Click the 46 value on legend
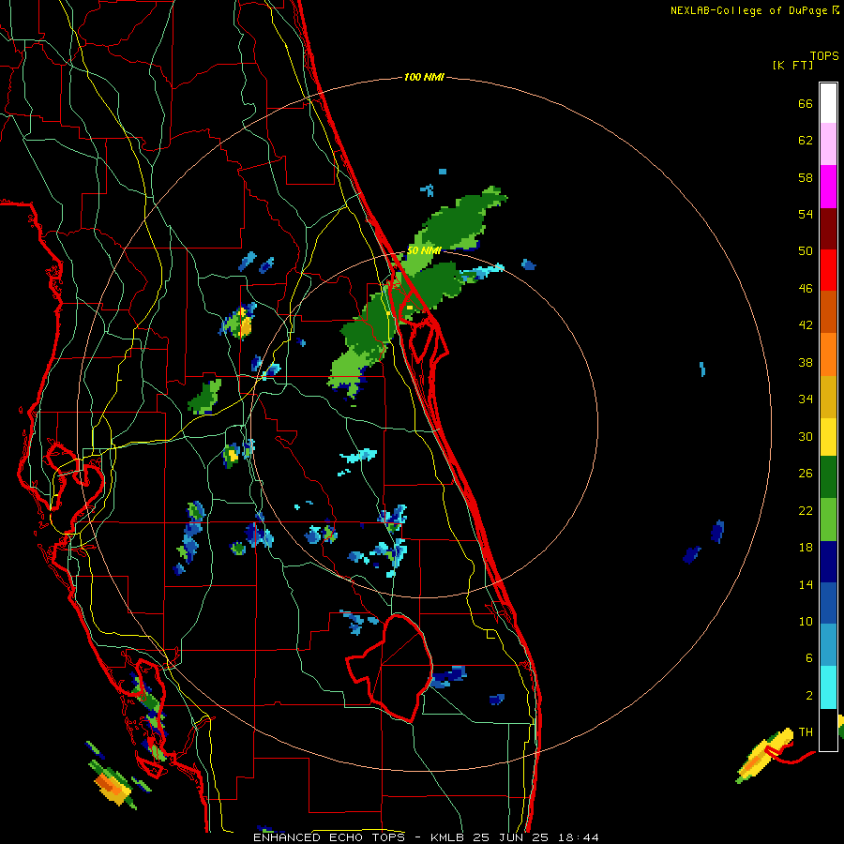This screenshot has height=844, width=844. 806,289
